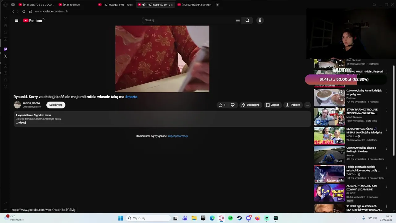Click marta_konto channel avatar

pyautogui.click(x=17, y=105)
